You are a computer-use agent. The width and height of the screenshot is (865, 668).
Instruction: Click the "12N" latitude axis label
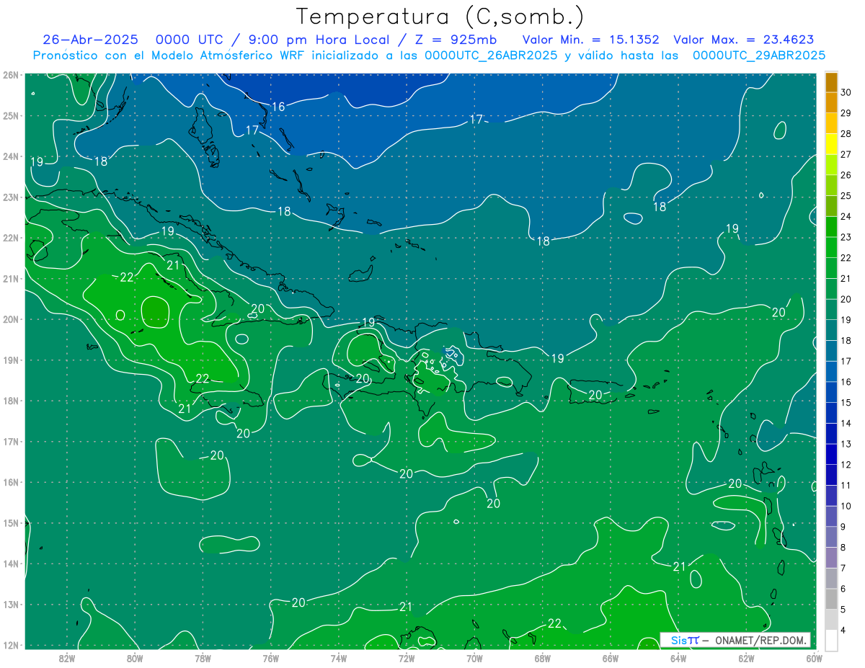pyautogui.click(x=10, y=645)
